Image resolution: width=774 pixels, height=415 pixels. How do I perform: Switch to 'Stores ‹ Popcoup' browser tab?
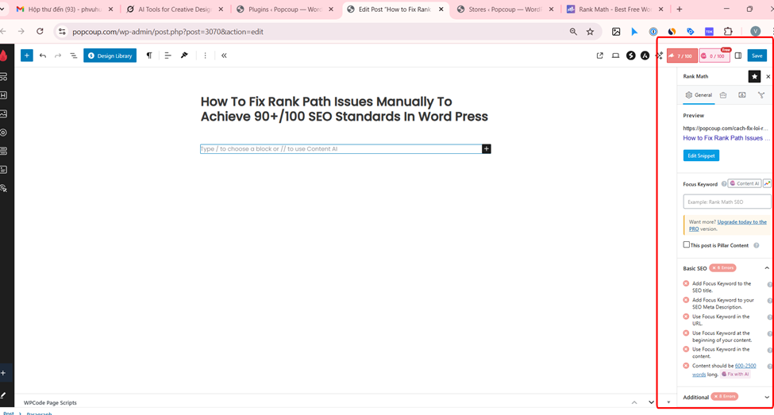(x=506, y=10)
